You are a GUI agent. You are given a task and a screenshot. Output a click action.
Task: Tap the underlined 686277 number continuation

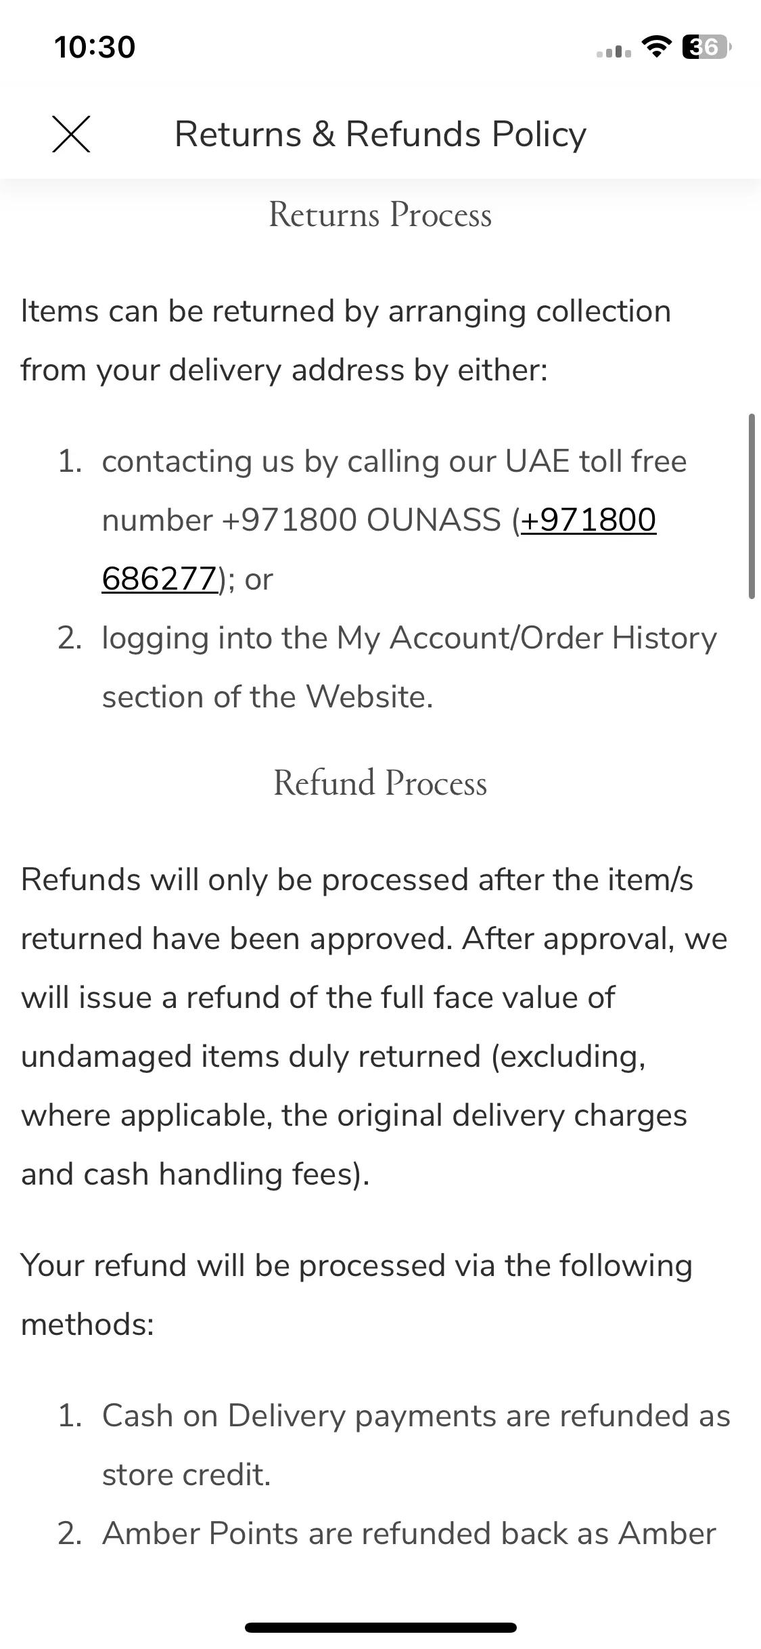point(160,579)
